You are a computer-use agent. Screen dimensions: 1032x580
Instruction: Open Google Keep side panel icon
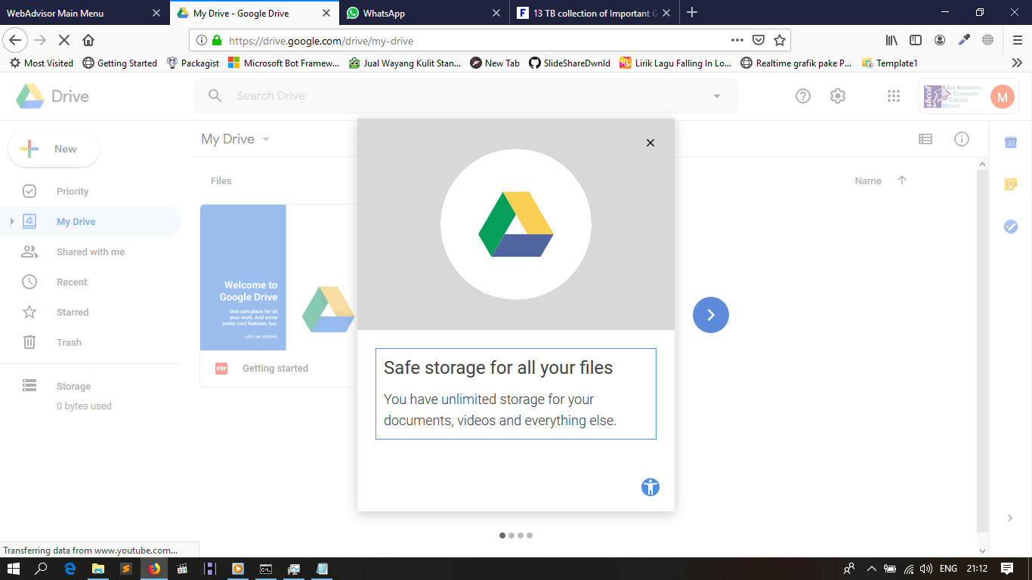coord(1011,184)
